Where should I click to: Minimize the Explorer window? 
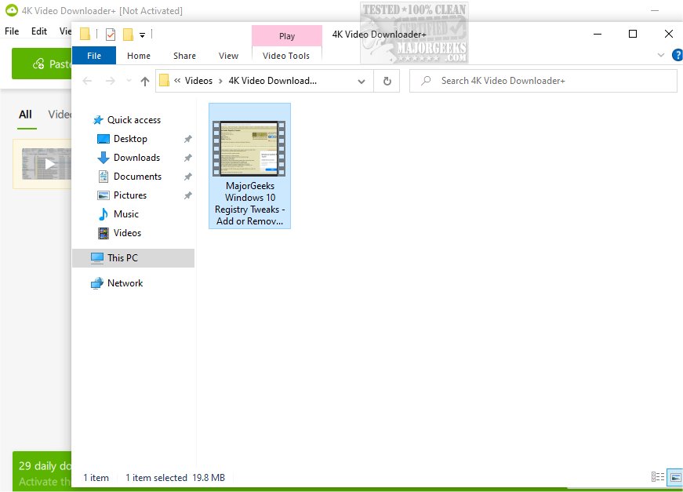[x=598, y=34]
